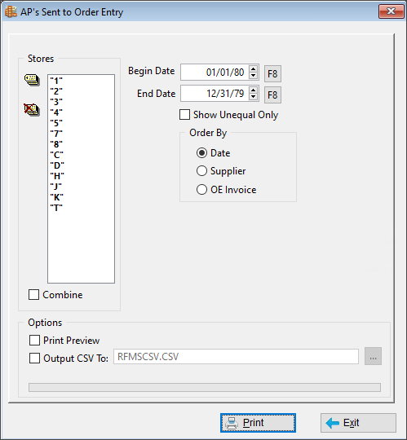Decrease Begin Date with down spinner arrow
The width and height of the screenshot is (407, 440).
(x=253, y=76)
